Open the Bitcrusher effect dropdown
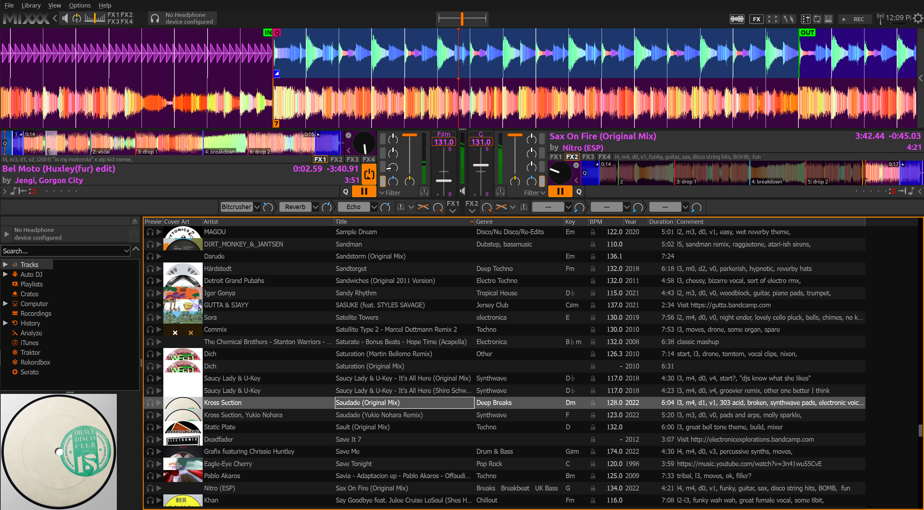924x510 pixels. tap(257, 207)
